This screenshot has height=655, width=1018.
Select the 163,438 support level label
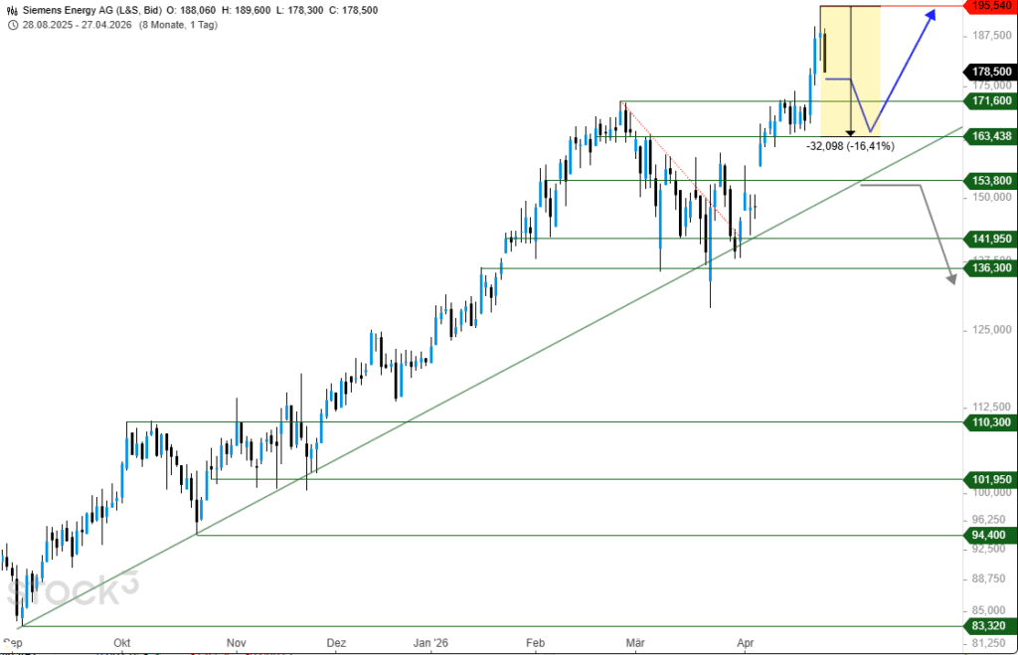[990, 136]
